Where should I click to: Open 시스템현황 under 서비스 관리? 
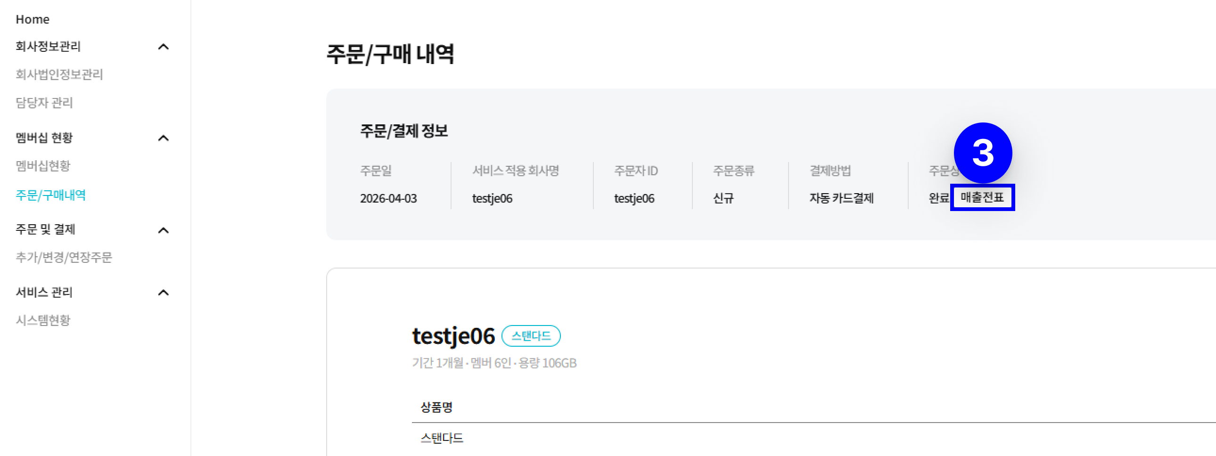click(x=43, y=320)
